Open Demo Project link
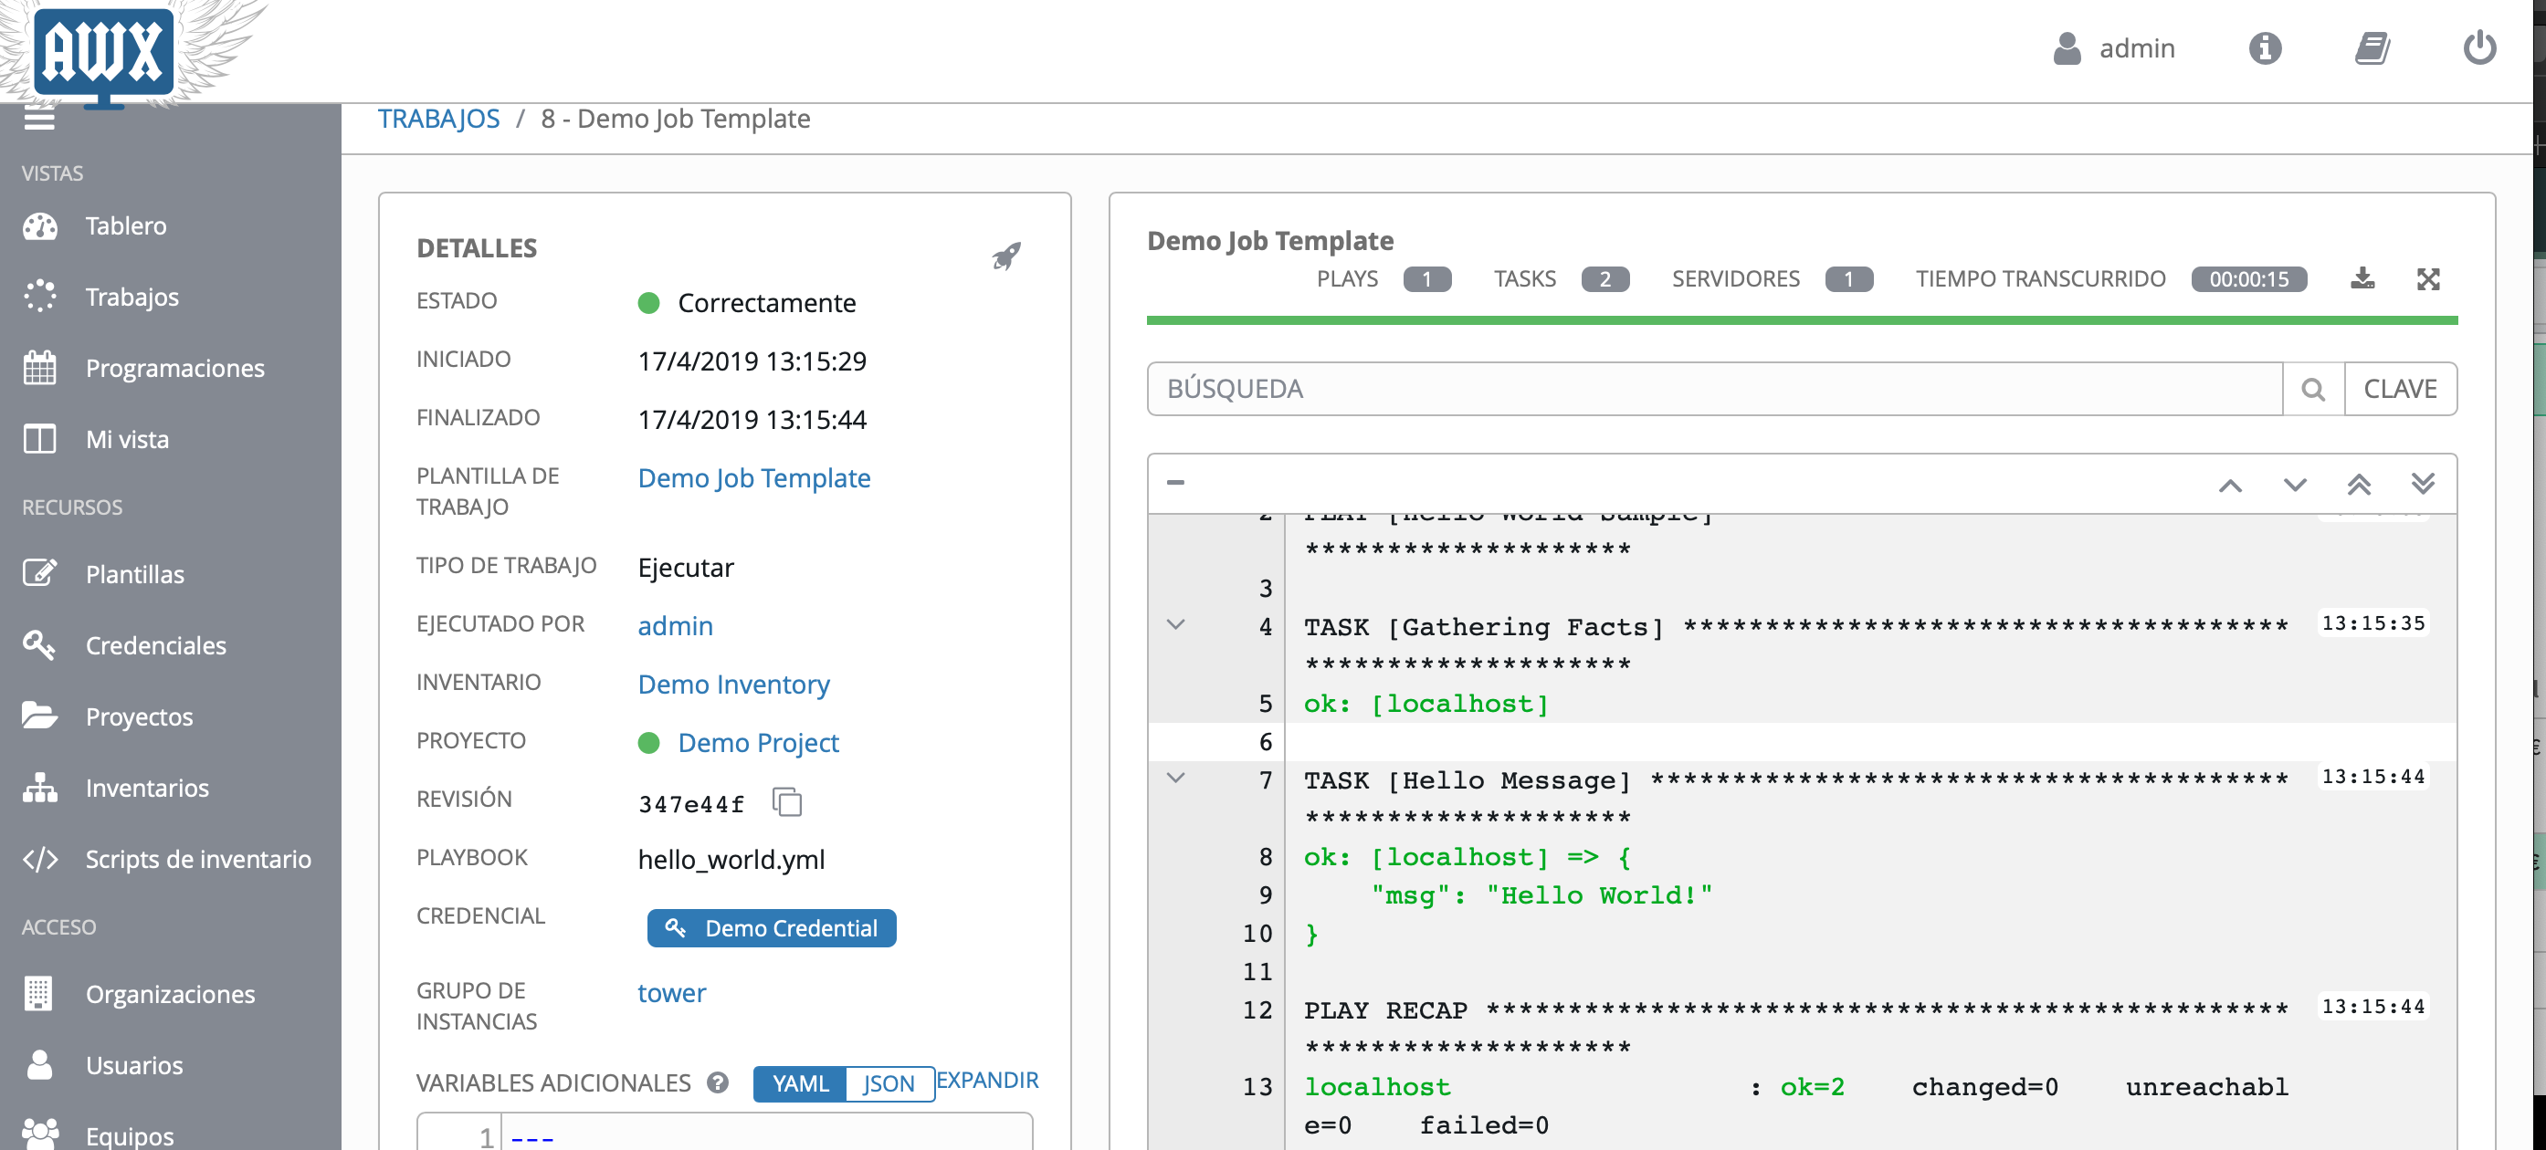 click(x=760, y=743)
